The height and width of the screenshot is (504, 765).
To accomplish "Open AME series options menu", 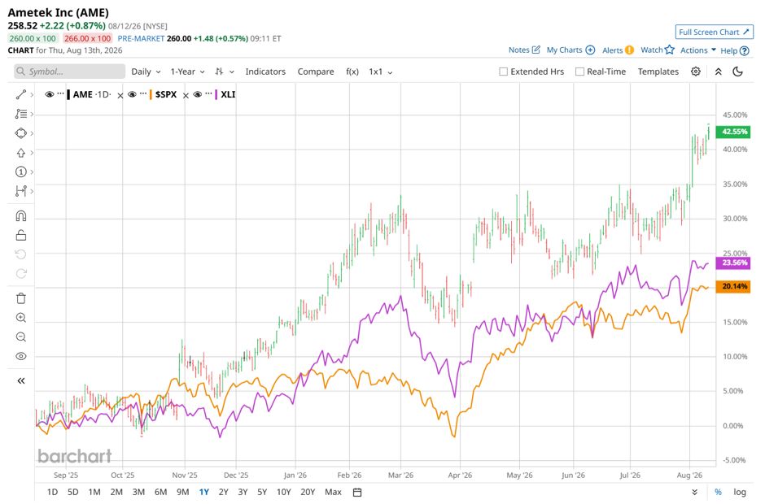I will [60, 93].
